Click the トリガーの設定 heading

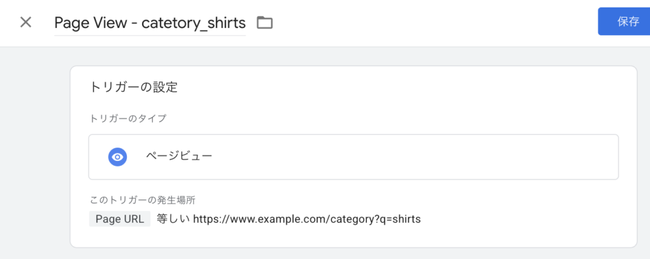pos(133,87)
